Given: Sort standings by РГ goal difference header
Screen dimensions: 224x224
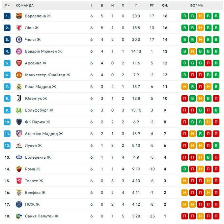Looking at the screenshot, I should tap(152, 6).
